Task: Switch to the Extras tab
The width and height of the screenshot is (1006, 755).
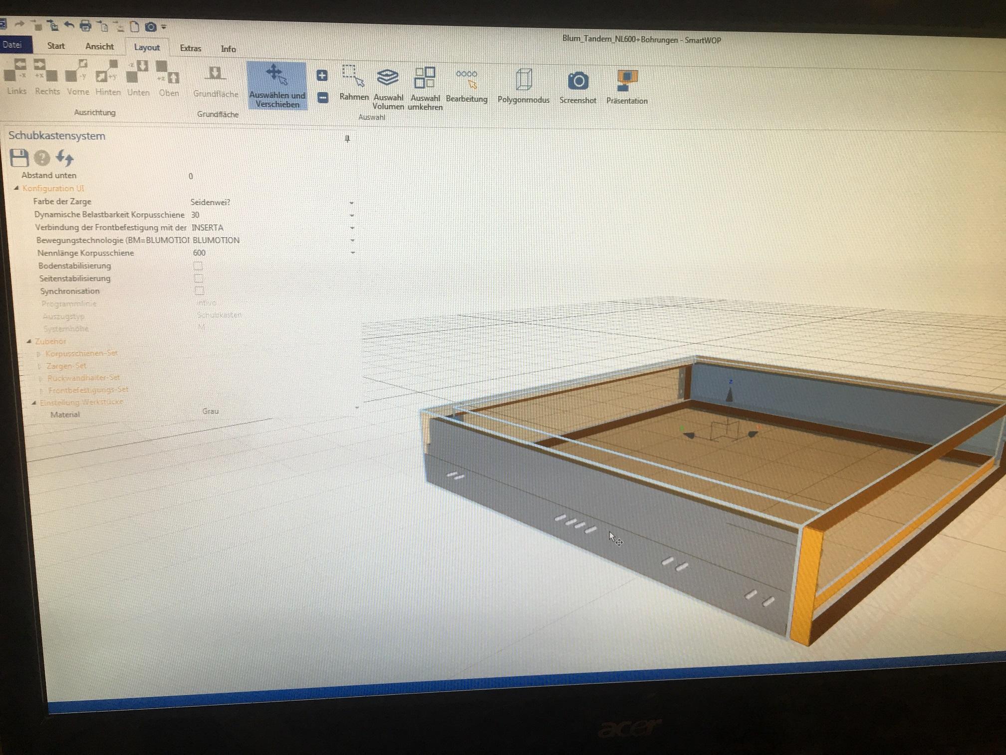Action: (191, 48)
